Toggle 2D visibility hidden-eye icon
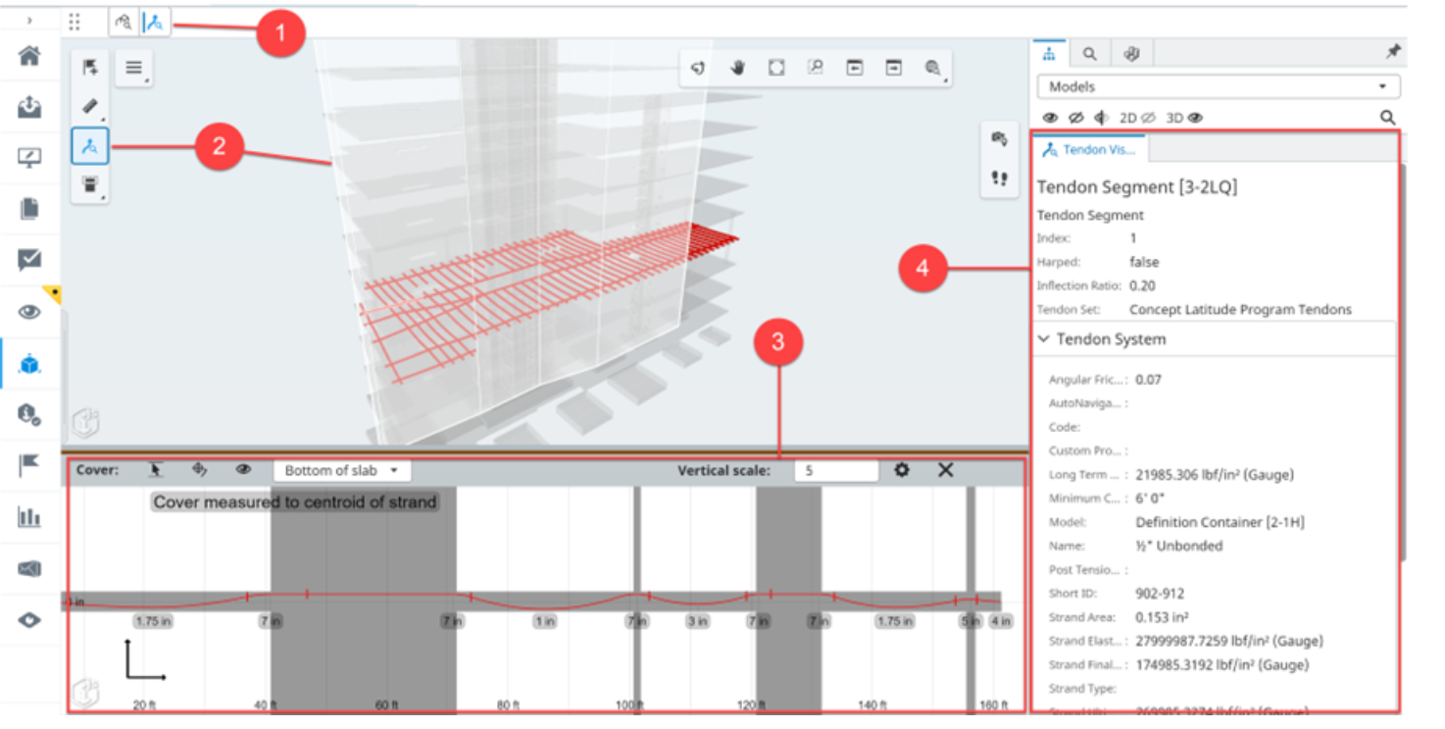This screenshot has width=1445, height=729. point(1149,118)
